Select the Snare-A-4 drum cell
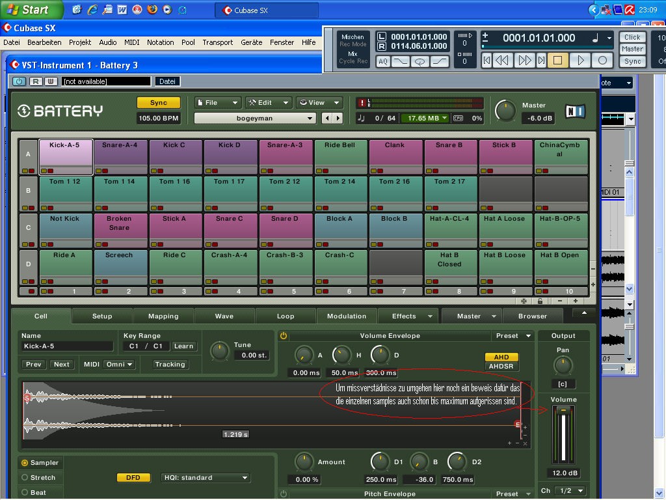Image resolution: width=666 pixels, height=500 pixels. pos(120,157)
